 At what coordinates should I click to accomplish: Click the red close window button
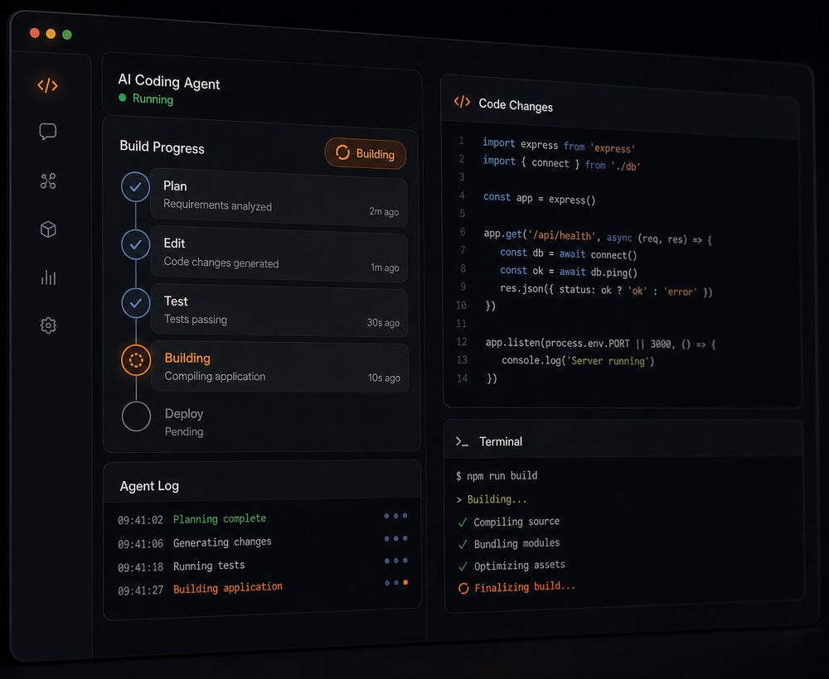click(x=35, y=33)
